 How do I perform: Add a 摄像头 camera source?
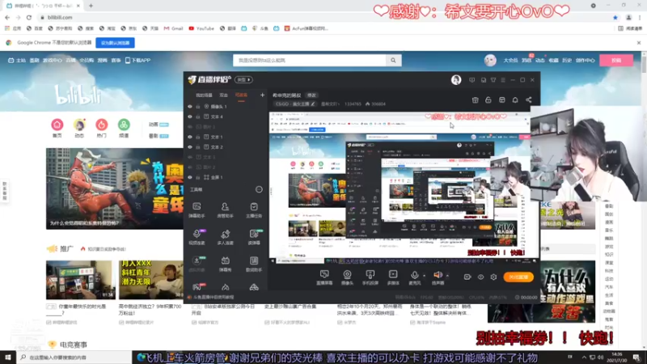pos(347,277)
